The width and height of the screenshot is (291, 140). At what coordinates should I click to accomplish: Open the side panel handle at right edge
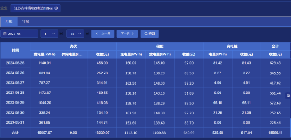pyautogui.click(x=288, y=95)
